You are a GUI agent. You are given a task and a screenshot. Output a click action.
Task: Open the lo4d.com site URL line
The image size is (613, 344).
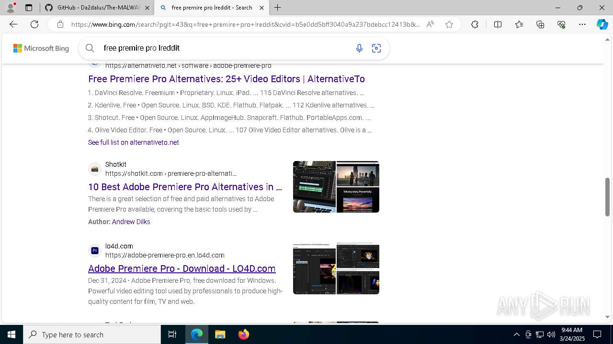(165, 255)
